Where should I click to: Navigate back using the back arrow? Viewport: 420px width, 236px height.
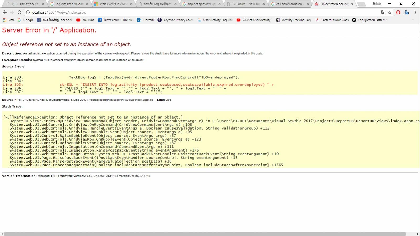[5, 12]
